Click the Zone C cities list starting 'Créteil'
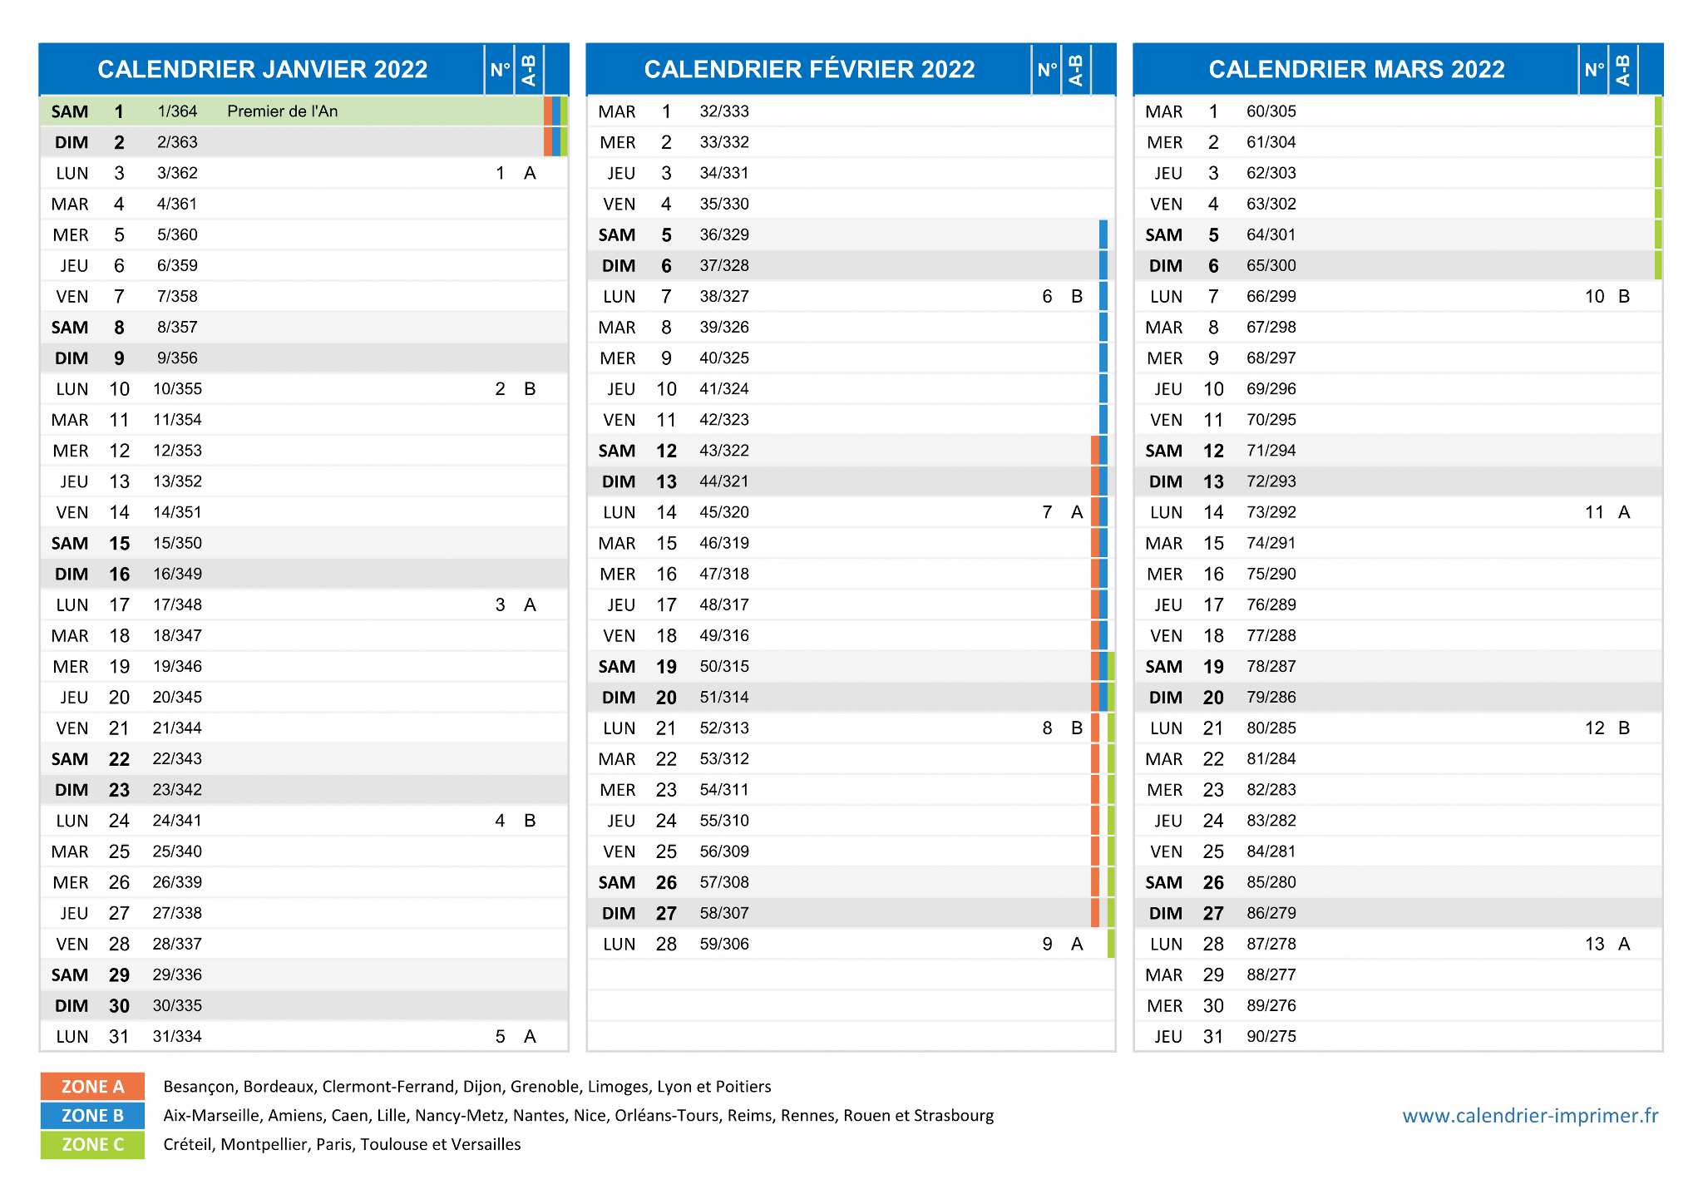 [x=342, y=1144]
